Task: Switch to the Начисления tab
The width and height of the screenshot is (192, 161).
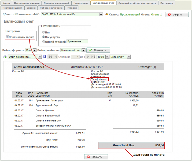Action: pyautogui.click(x=81, y=3)
